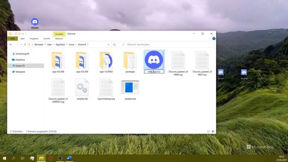288x162 pixels.
Task: Click Benutzer in the address path
Action: point(39,45)
